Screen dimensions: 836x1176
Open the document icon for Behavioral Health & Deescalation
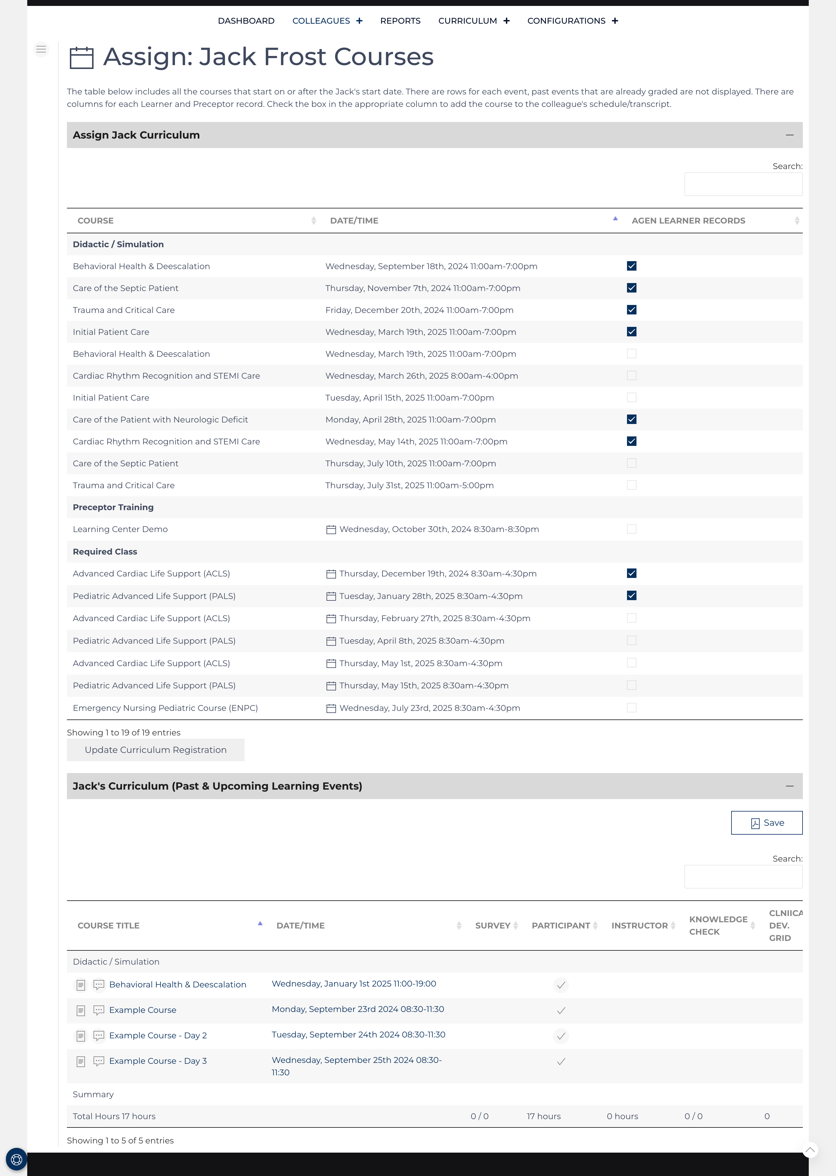coord(81,984)
